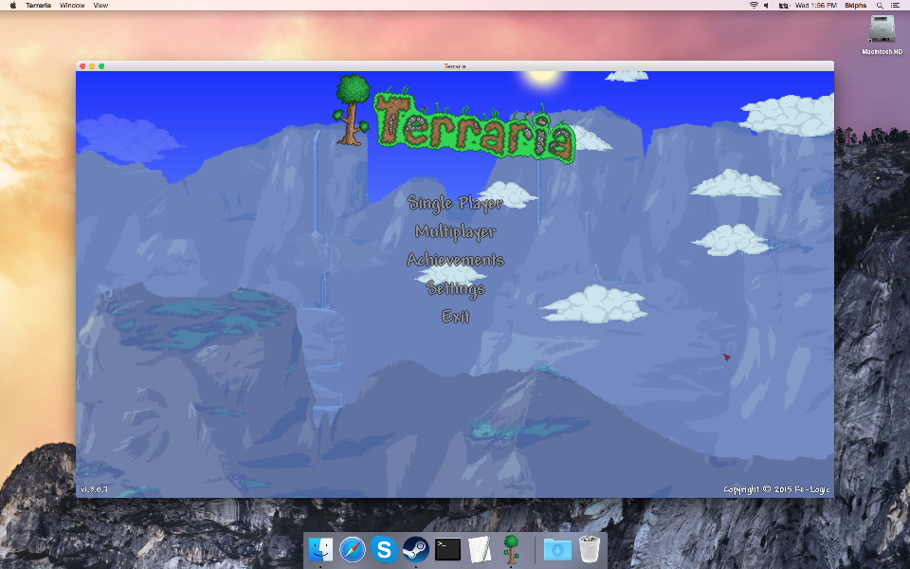Image resolution: width=910 pixels, height=569 pixels.
Task: Open the Apple menu
Action: point(12,6)
